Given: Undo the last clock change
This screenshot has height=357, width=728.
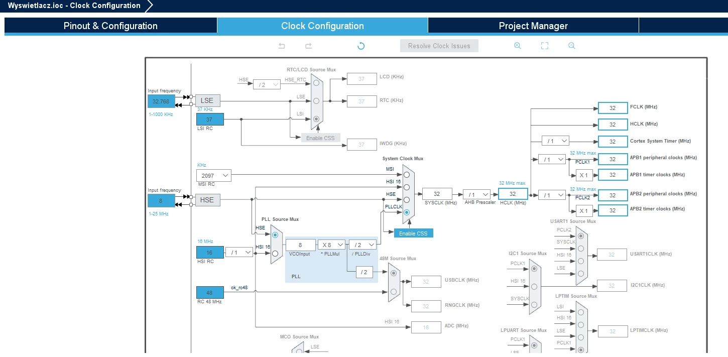Looking at the screenshot, I should click(282, 46).
